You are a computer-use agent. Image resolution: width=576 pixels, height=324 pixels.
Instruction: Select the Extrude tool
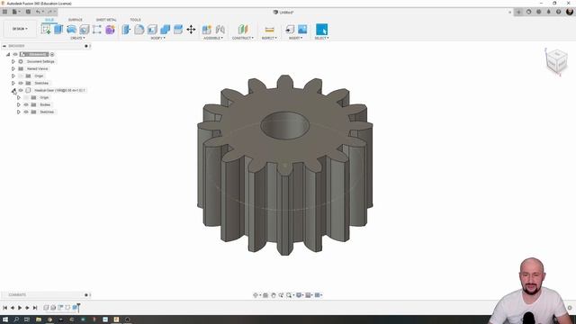coord(58,30)
